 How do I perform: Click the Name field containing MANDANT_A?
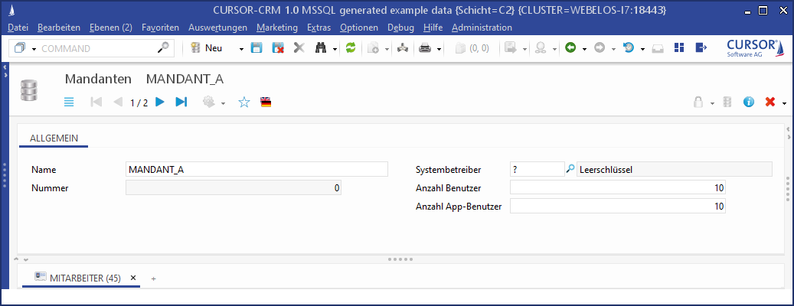257,170
